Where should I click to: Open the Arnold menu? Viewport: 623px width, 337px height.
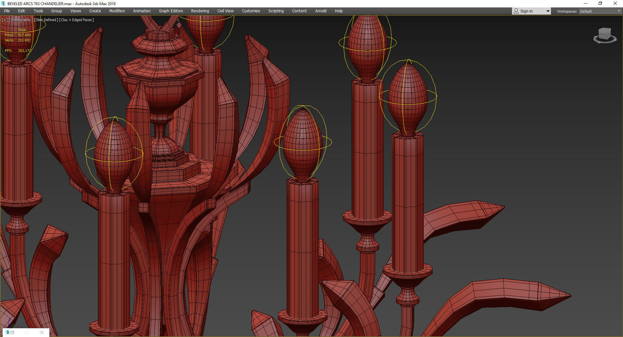pyautogui.click(x=321, y=11)
